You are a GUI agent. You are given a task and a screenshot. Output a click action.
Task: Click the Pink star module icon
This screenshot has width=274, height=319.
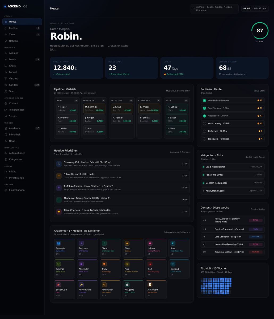tap(127, 264)
